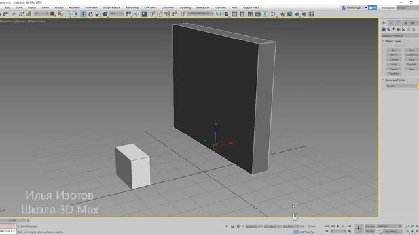Activate the Select and Move tool
Screen dimensions: 419x235
(x=83, y=14)
